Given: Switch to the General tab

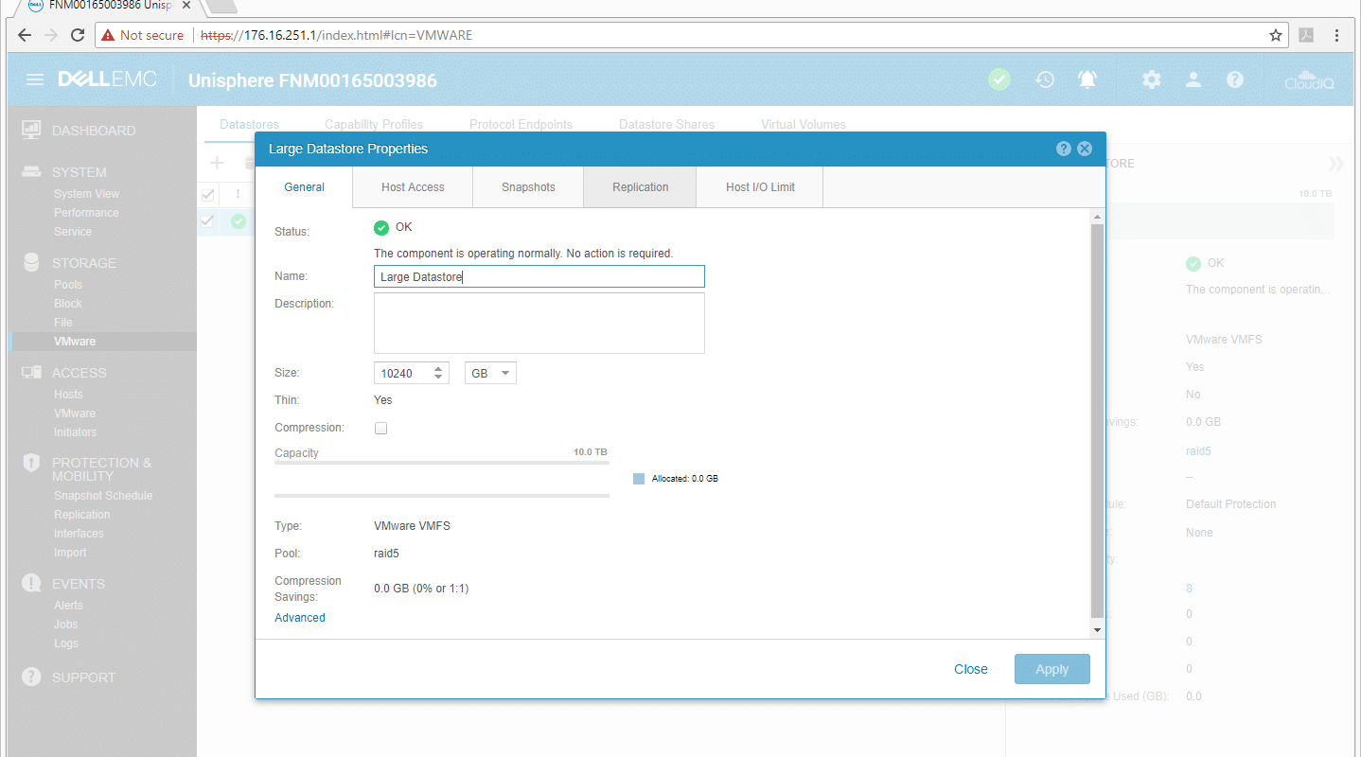Looking at the screenshot, I should 305,187.
